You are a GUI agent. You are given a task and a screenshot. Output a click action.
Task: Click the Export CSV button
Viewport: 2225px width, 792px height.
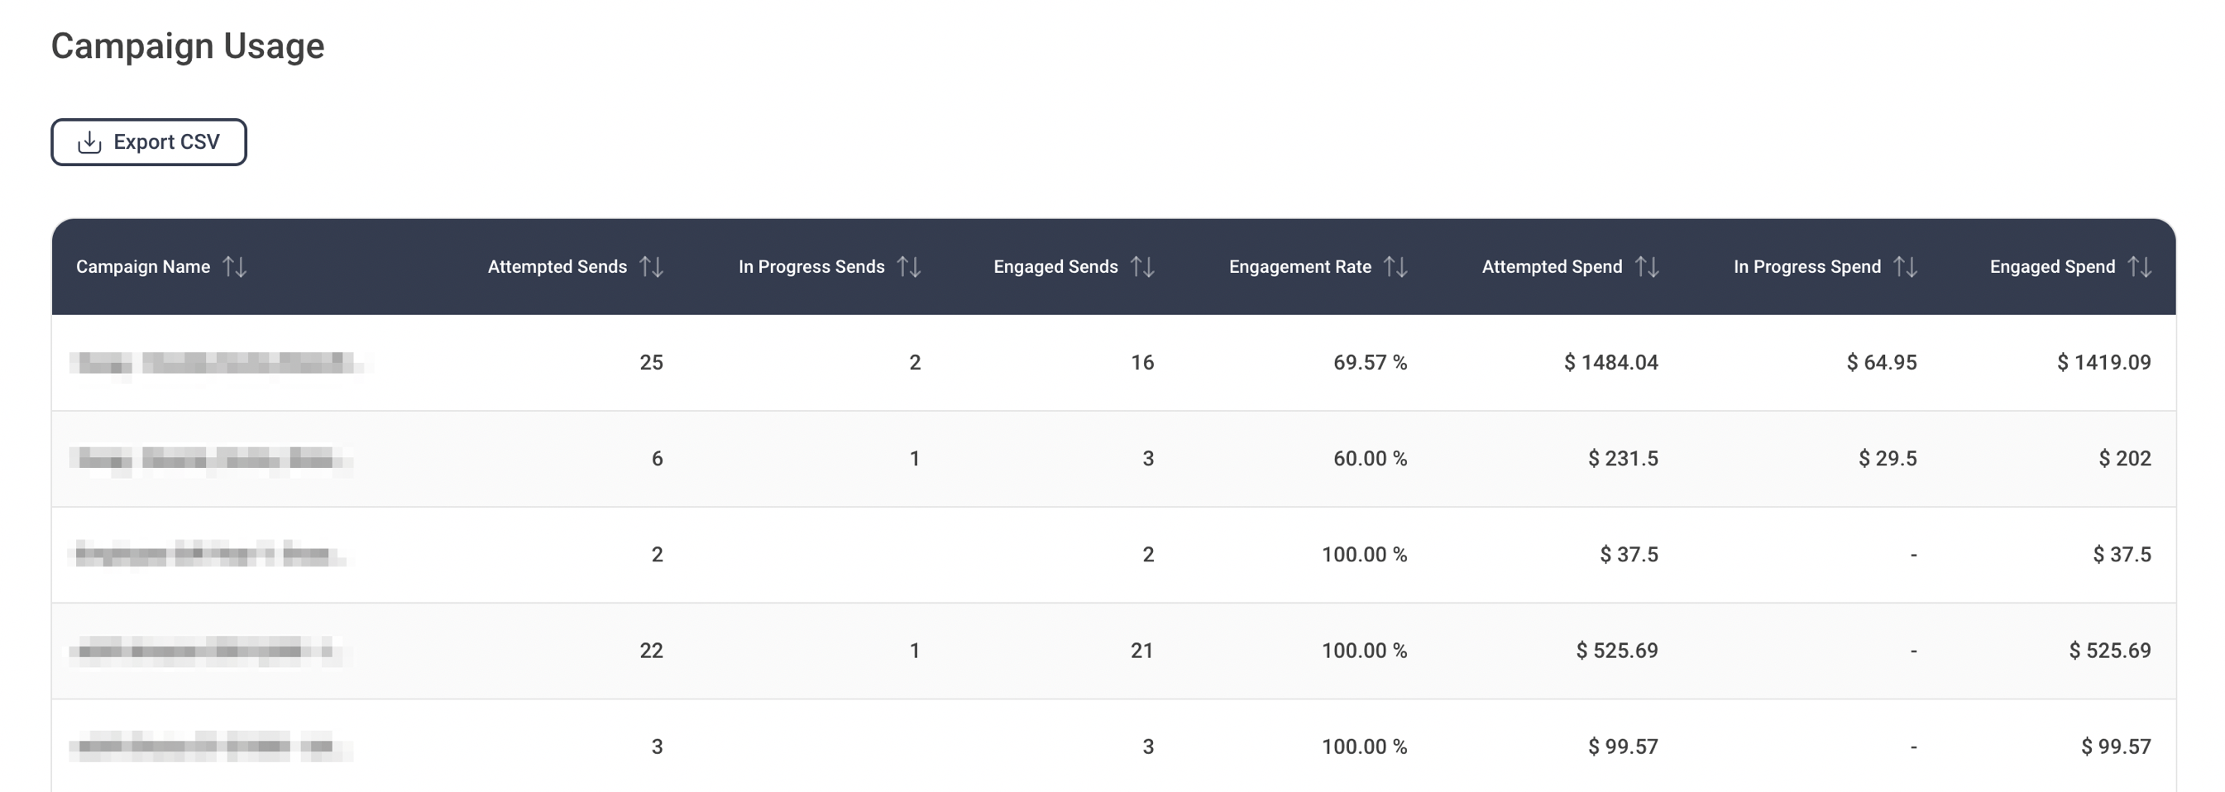click(x=149, y=141)
